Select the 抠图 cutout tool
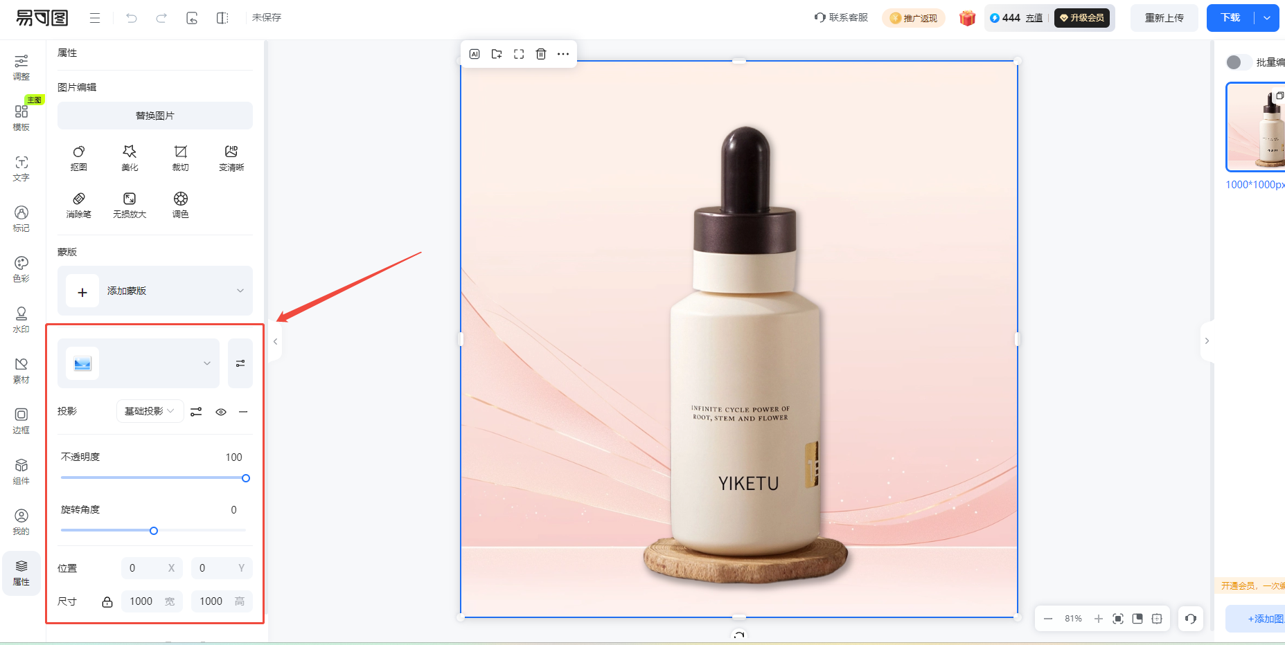The image size is (1285, 645). (79, 158)
